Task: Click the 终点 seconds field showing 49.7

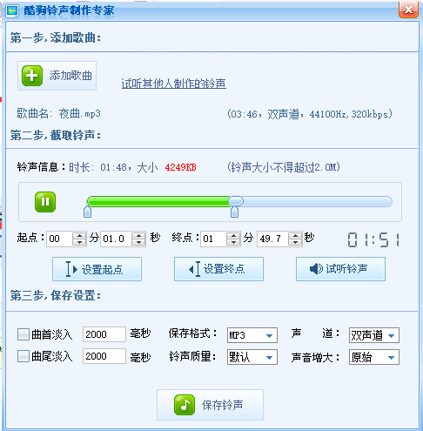Action: (272, 239)
